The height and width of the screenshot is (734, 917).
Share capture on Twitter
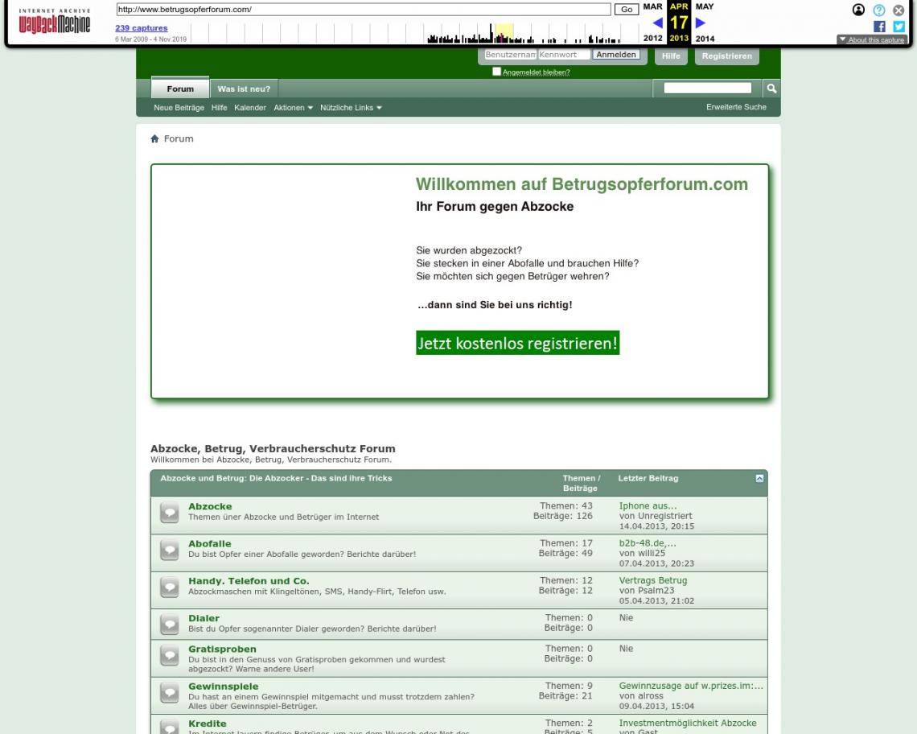(898, 27)
